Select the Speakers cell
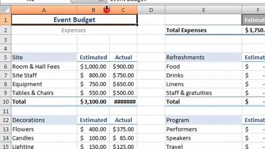The height and width of the screenshot is (149, 265). coord(203,138)
